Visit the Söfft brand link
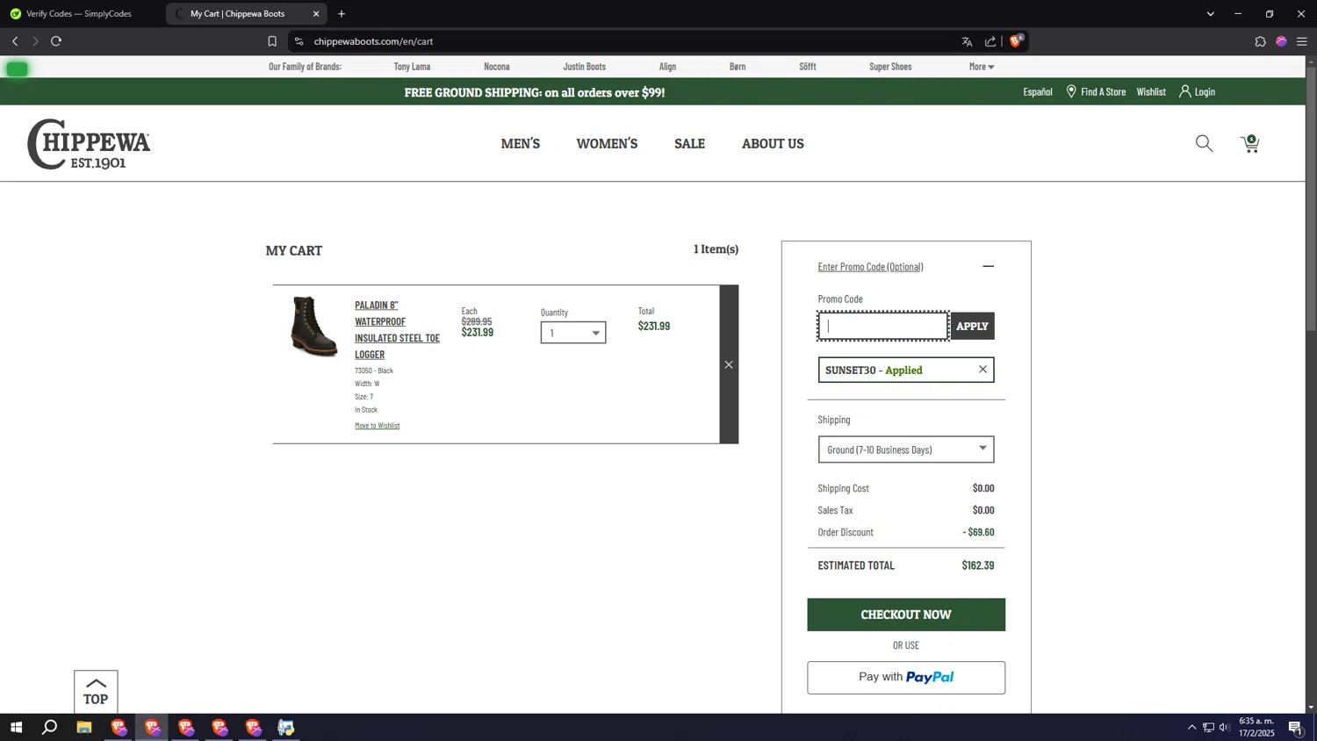Viewport: 1317px width, 741px height. click(x=808, y=67)
